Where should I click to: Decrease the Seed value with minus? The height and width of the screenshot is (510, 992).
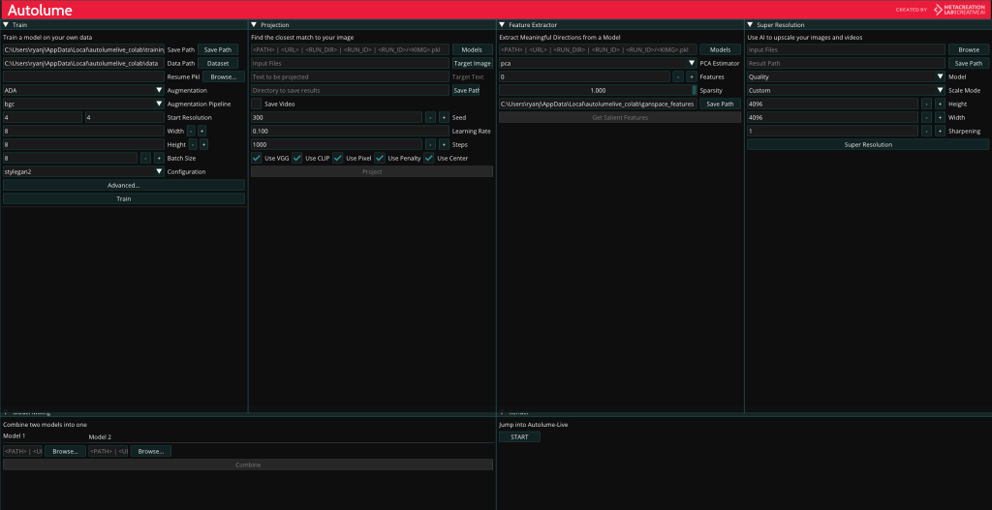(429, 117)
